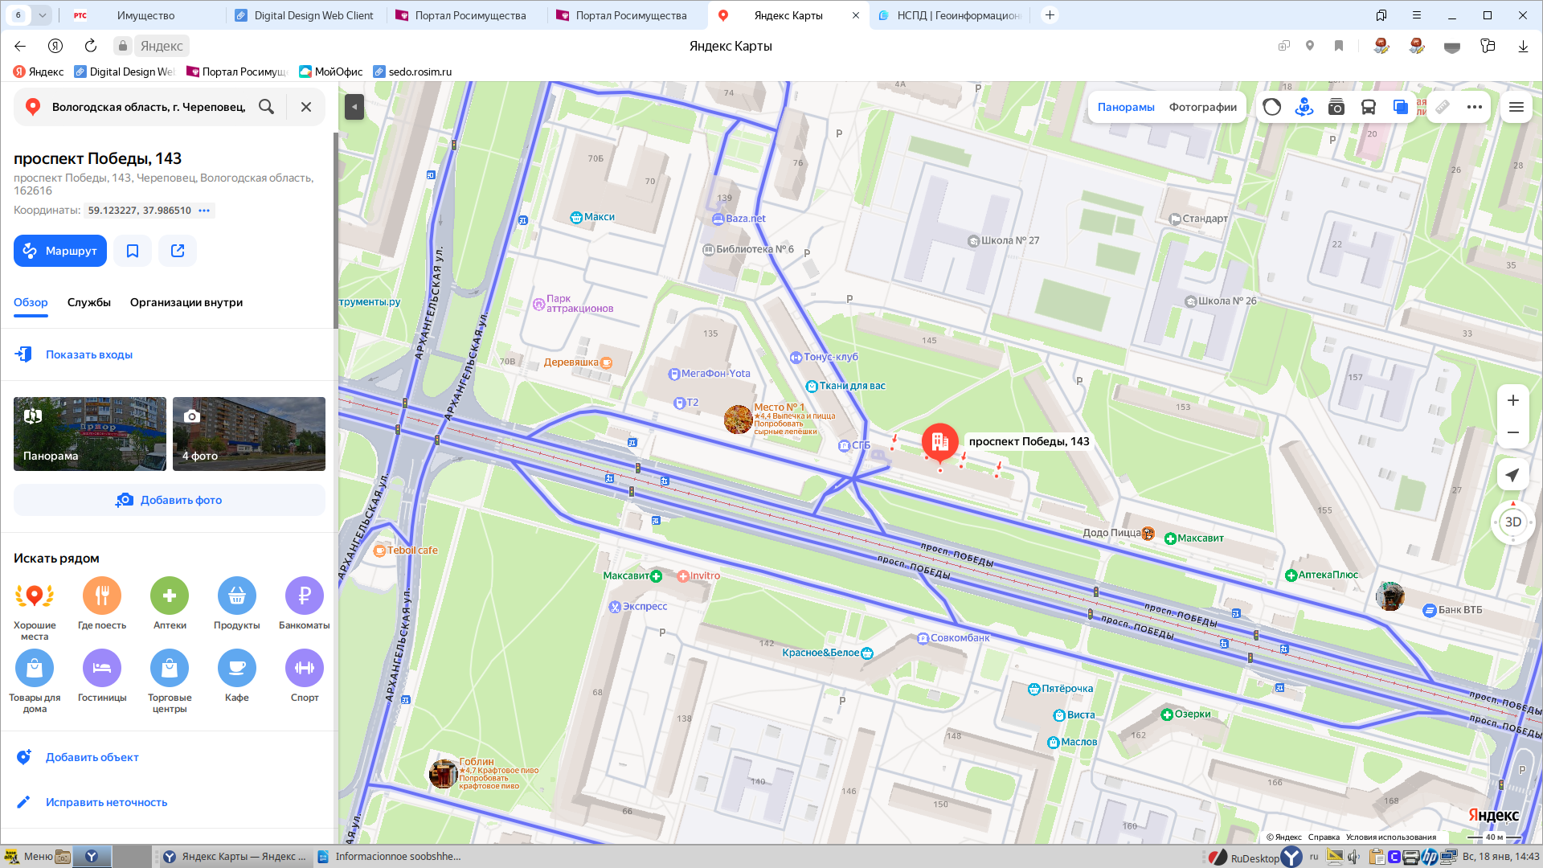
Task: Save place with the bookmark button
Action: tap(133, 251)
